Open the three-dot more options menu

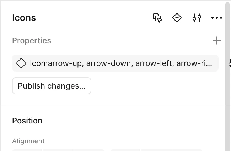[x=217, y=18]
